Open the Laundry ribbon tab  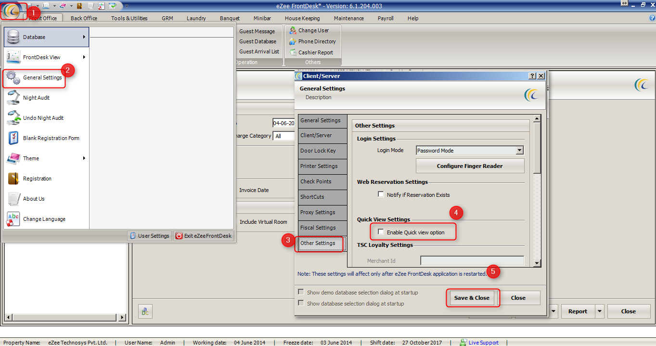pyautogui.click(x=196, y=18)
